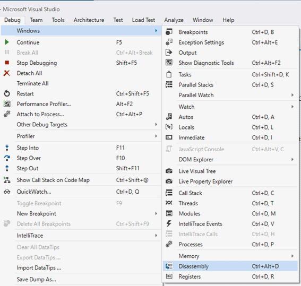Click the Locals window icon
Screen dimensions: 301x286
(x=169, y=127)
